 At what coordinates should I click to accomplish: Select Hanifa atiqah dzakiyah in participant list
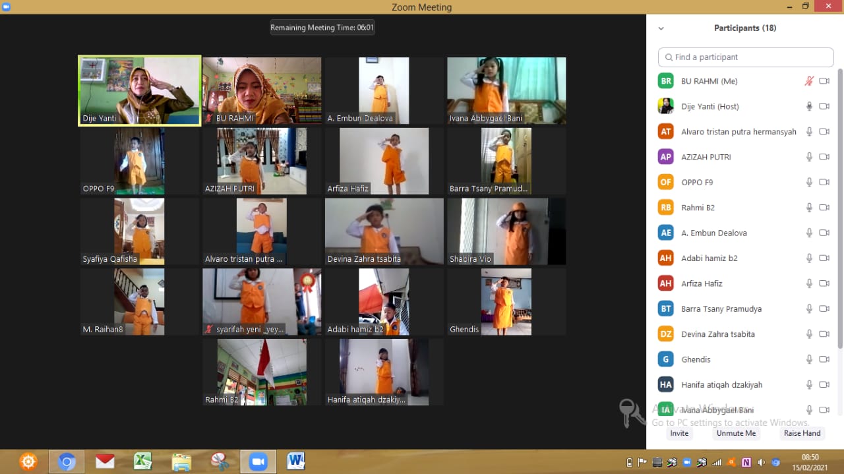pos(721,385)
